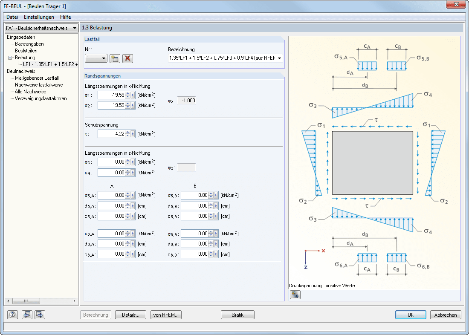
Task: Click tree panel horizontal scrollbar thumb
Action: pos(26,301)
